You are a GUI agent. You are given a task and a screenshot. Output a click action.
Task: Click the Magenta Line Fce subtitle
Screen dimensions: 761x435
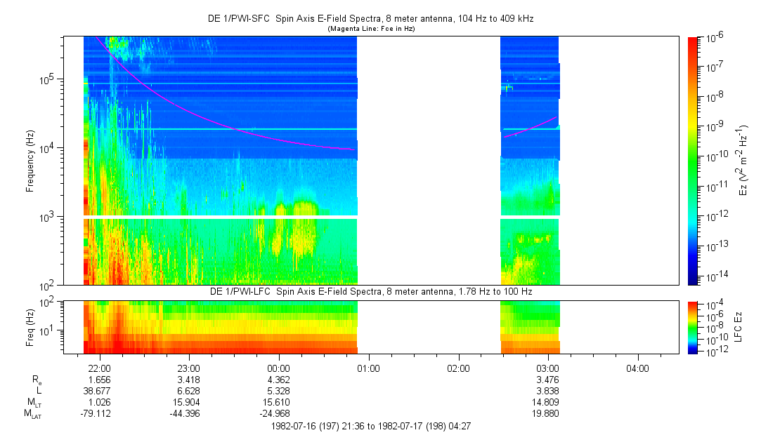tap(371, 29)
